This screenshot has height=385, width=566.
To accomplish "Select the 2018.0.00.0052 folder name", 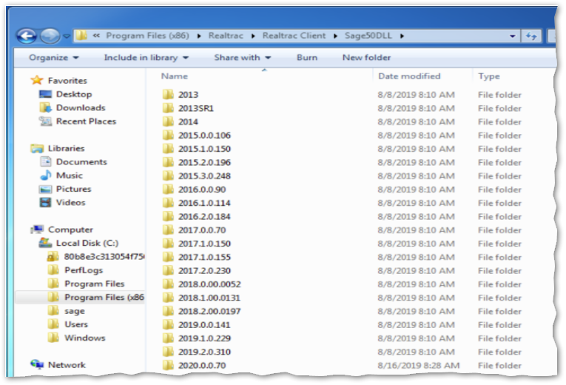I will click(x=209, y=284).
